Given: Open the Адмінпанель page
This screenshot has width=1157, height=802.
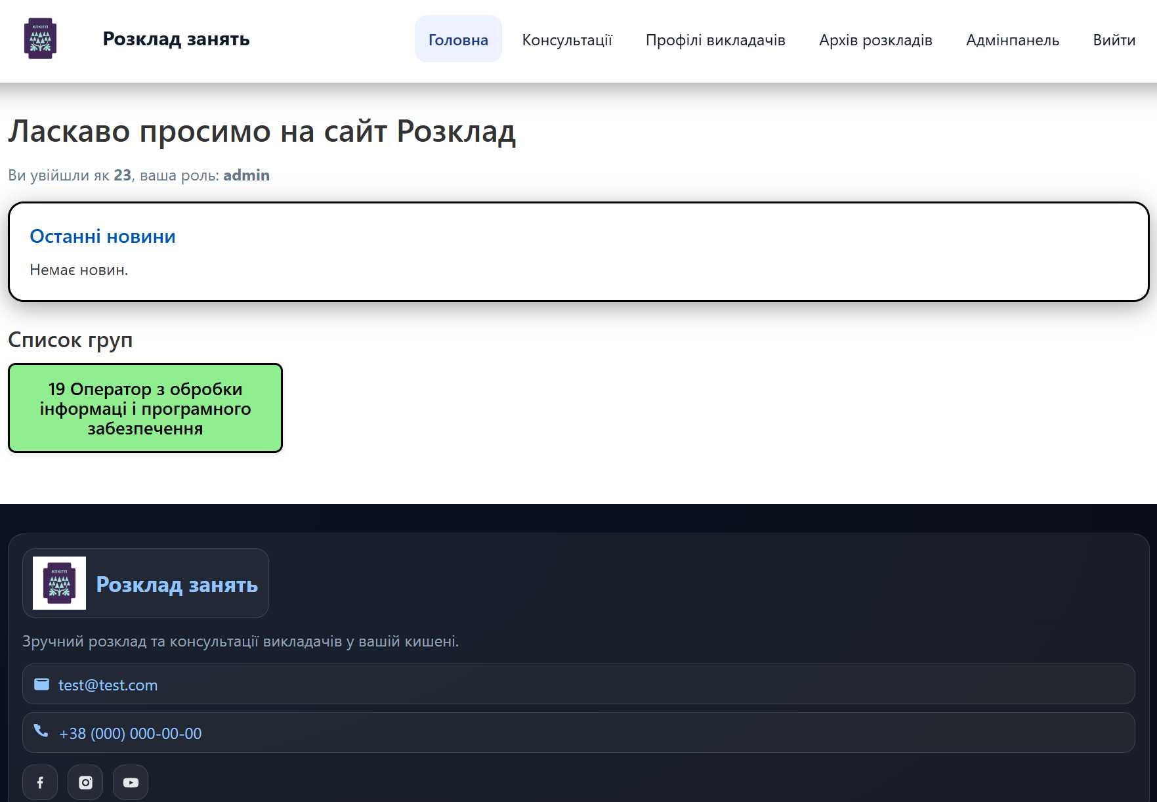Looking at the screenshot, I should pyautogui.click(x=1013, y=39).
